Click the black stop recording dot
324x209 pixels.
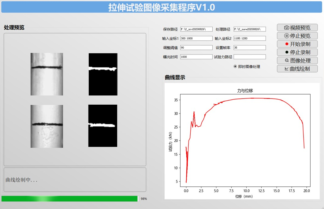point(286,52)
